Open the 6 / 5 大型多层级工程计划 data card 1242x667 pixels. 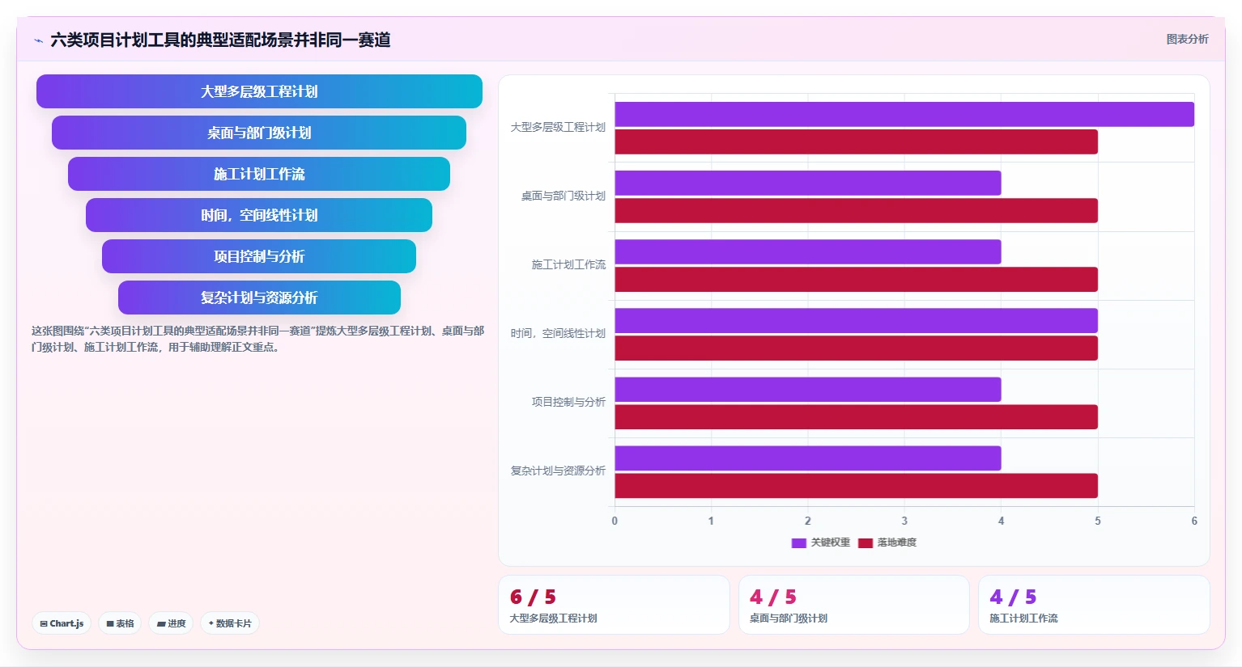(614, 605)
